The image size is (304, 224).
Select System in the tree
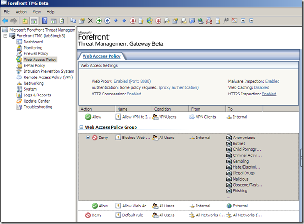pyautogui.click(x=30, y=89)
